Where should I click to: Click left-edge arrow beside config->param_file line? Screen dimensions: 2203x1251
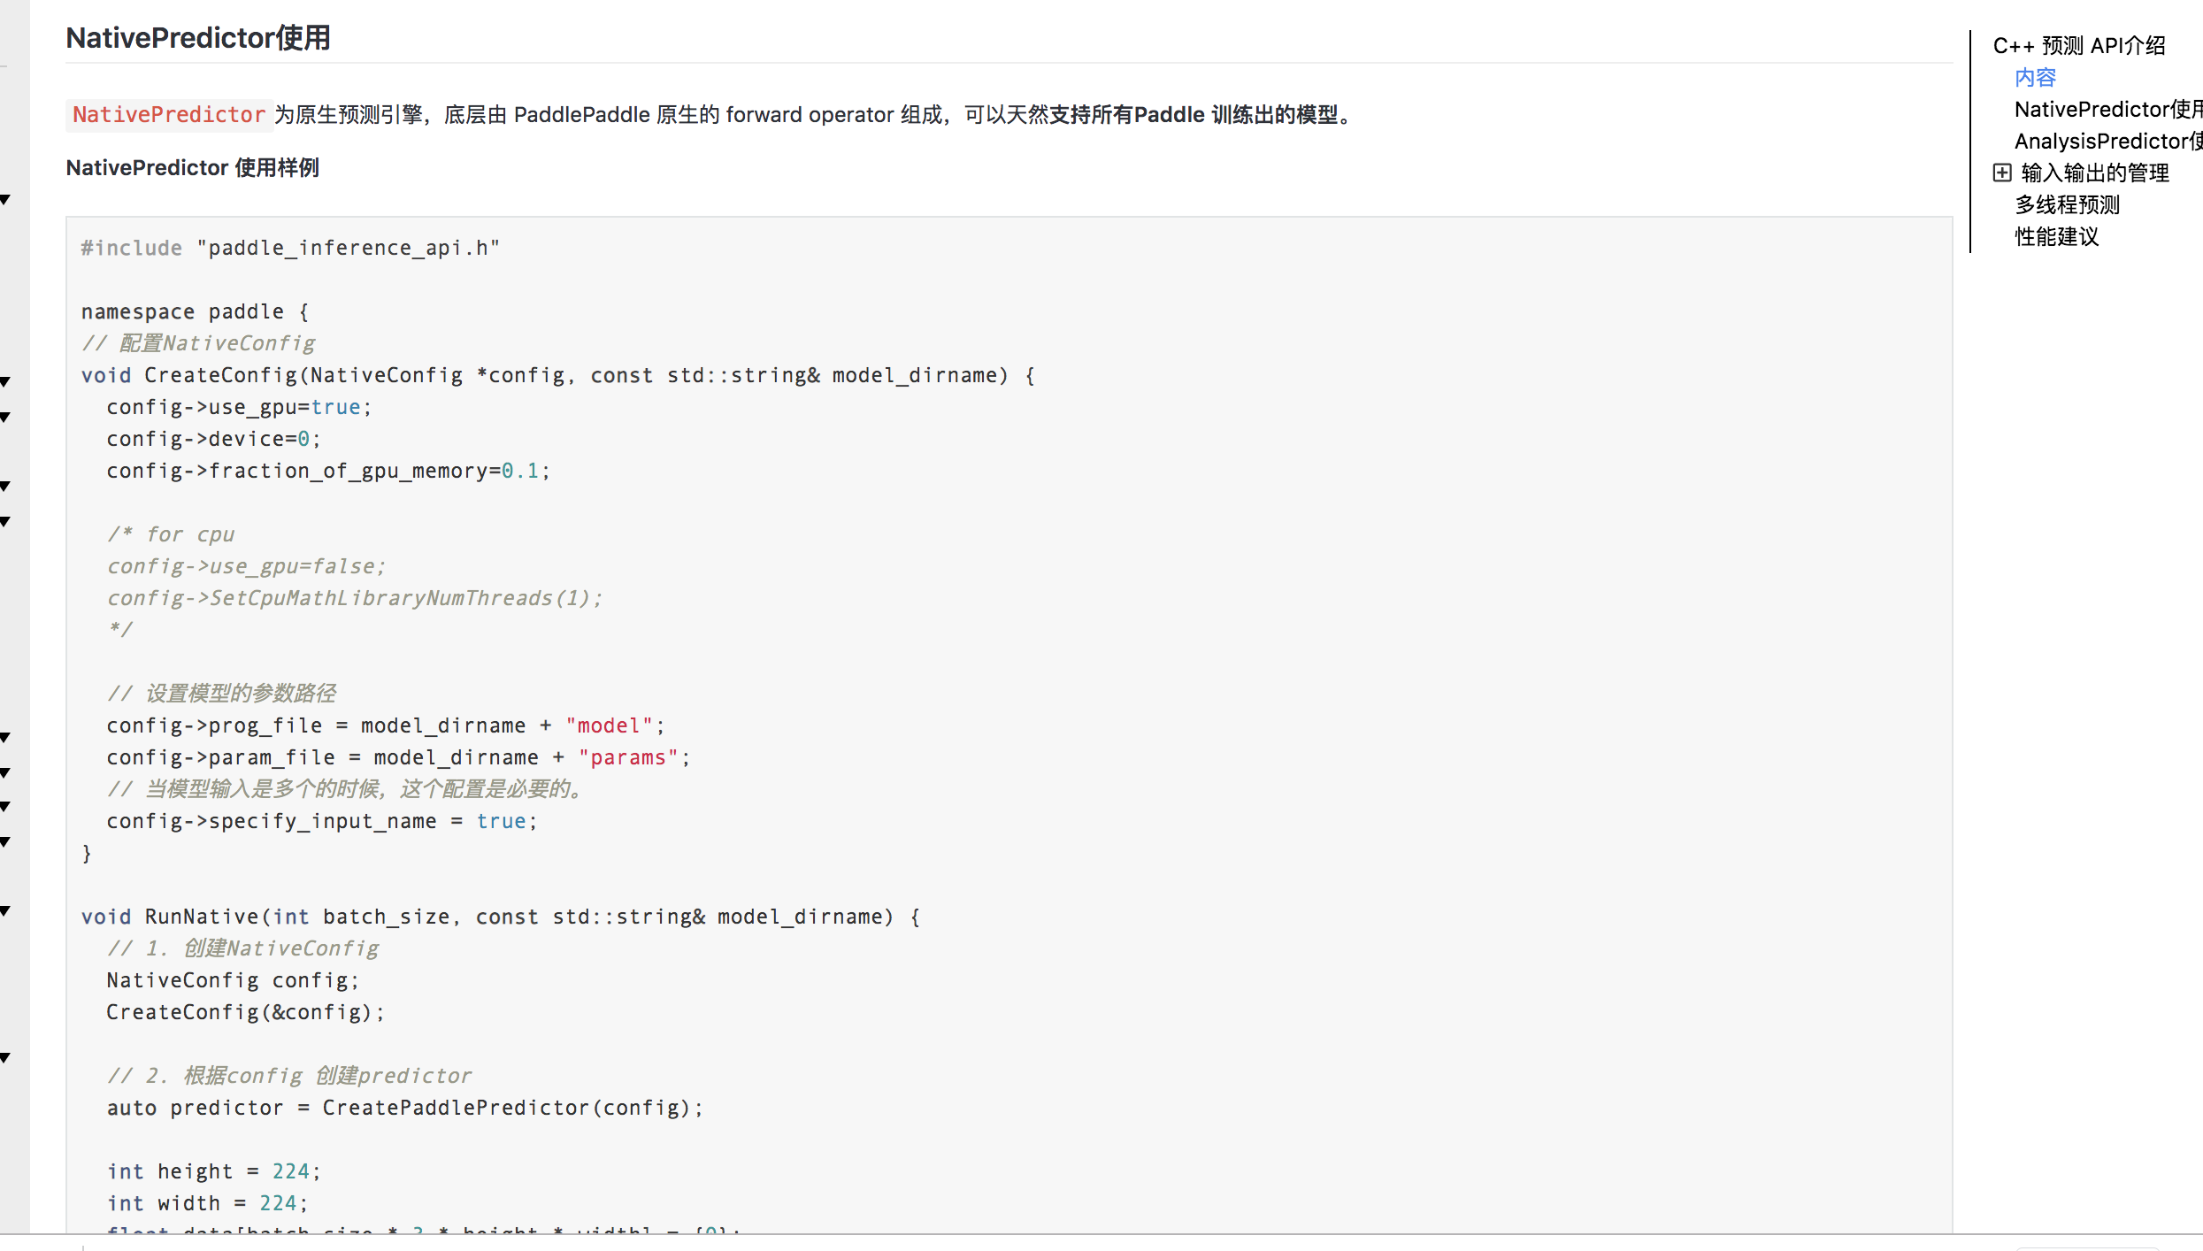pos(5,772)
